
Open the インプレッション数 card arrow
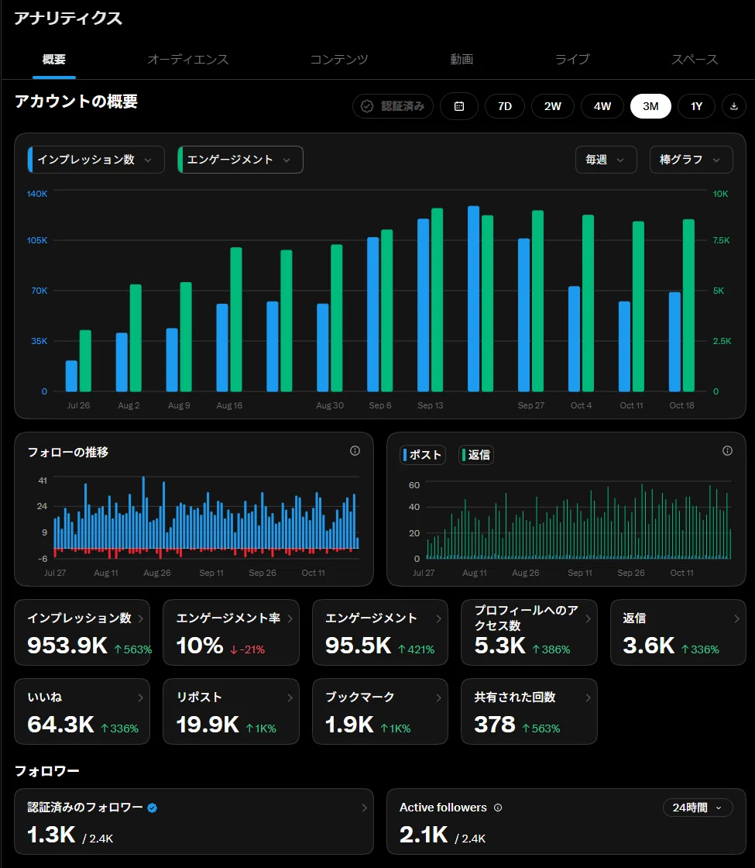pos(140,618)
